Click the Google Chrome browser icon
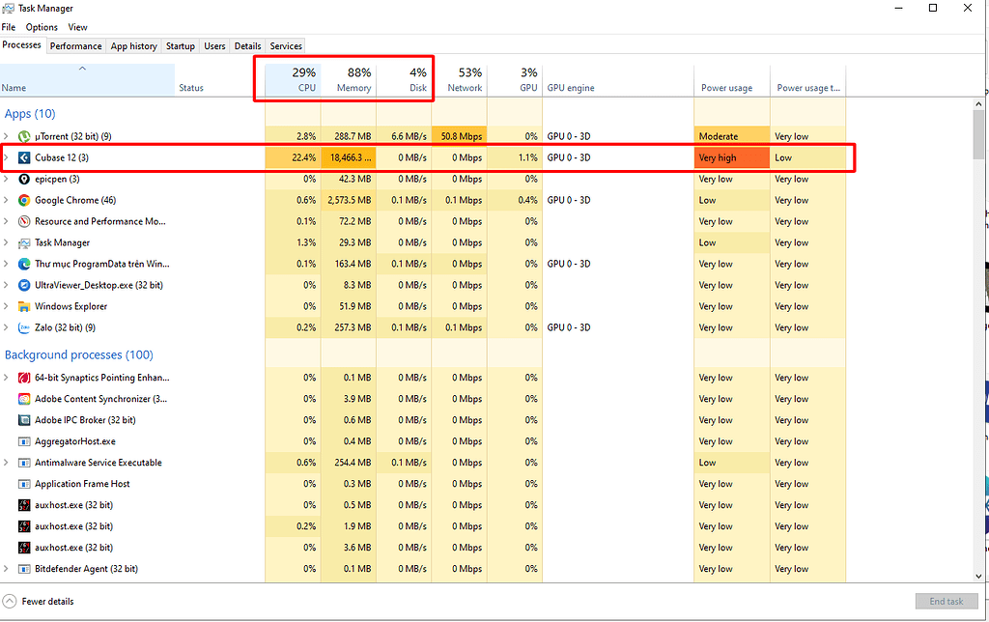 [x=24, y=200]
